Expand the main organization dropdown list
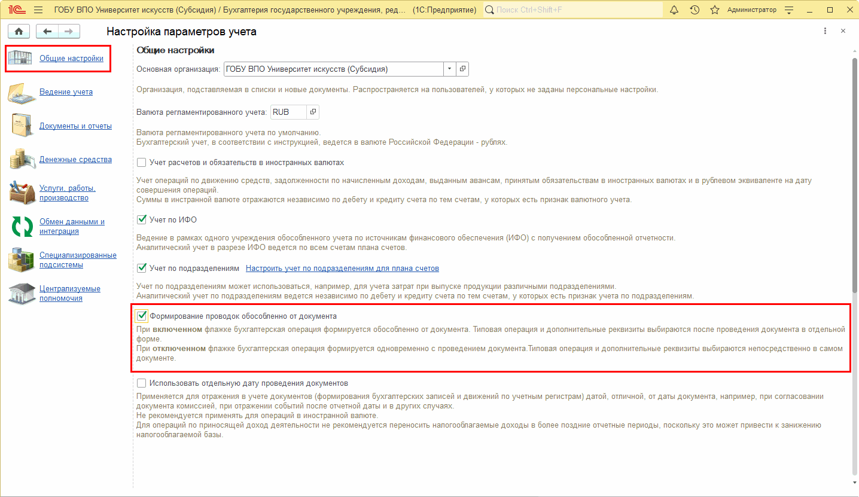859x497 pixels. [449, 69]
